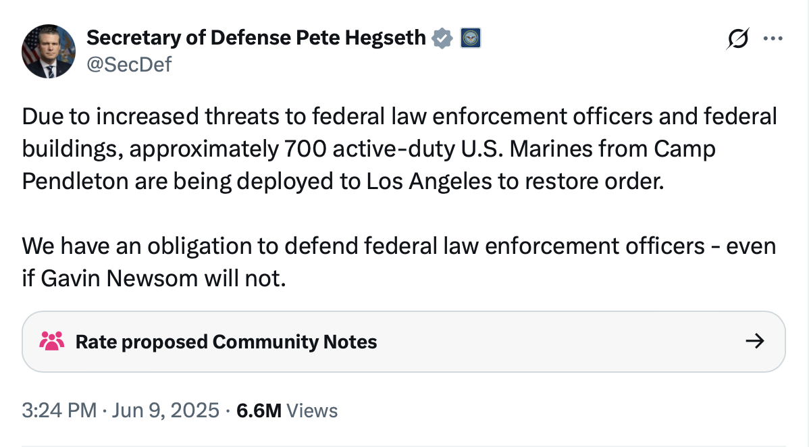Click the pink Community Notes people icon
Image resolution: width=809 pixels, height=447 pixels.
pyautogui.click(x=52, y=341)
